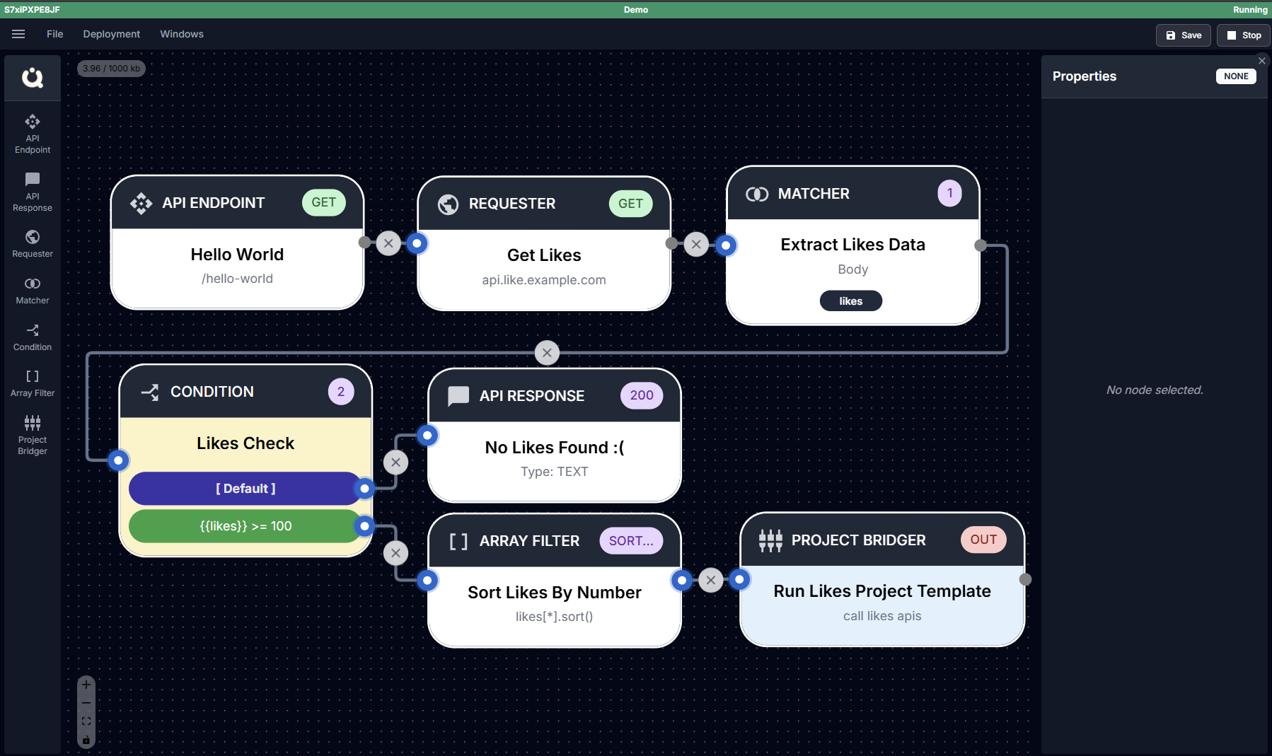
Task: Click the Likes Check input port
Action: (x=118, y=461)
